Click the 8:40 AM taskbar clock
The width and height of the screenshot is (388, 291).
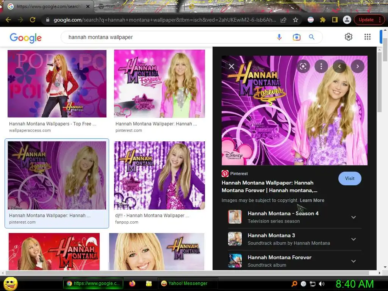pyautogui.click(x=355, y=284)
